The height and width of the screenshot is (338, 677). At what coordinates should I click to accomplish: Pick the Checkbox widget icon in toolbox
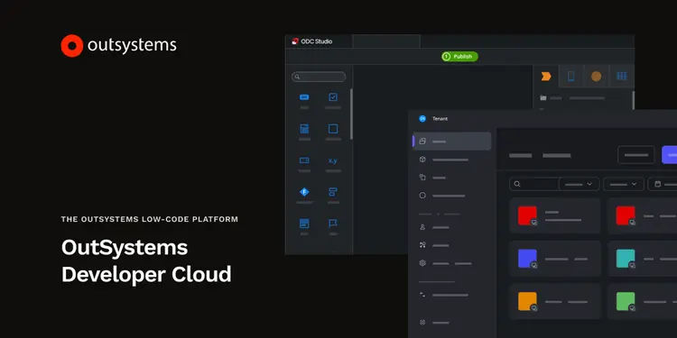pos(333,97)
